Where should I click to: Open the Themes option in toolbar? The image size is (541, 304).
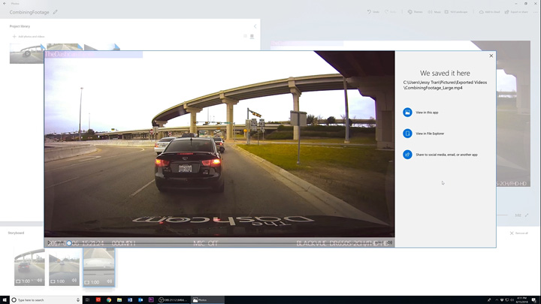tap(415, 12)
